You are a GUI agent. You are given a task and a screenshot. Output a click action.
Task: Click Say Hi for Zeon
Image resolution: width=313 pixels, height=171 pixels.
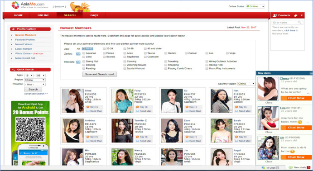(x=193, y=137)
